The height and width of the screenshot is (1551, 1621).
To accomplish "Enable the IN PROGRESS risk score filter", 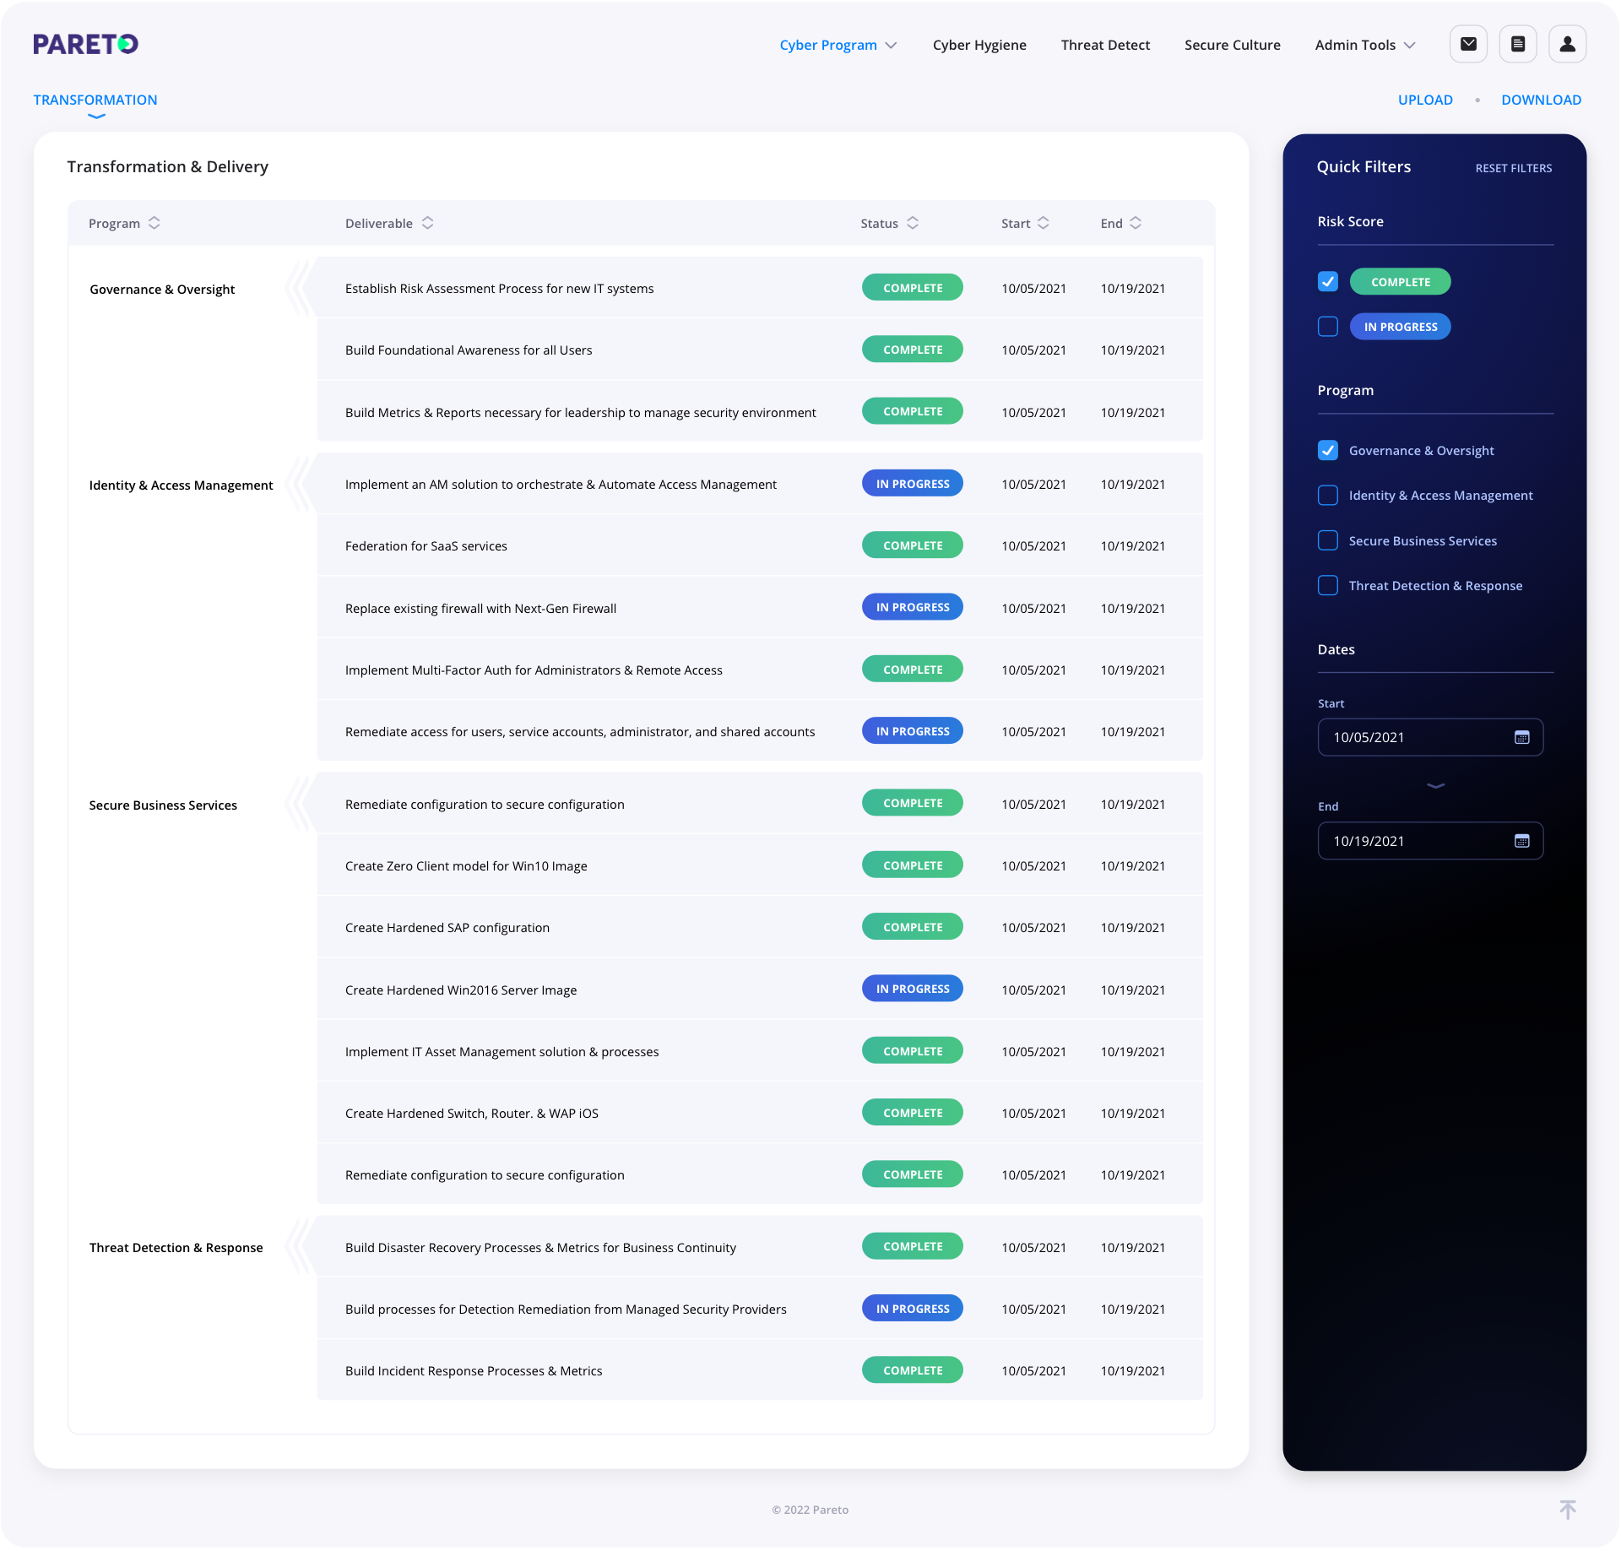I will point(1327,326).
